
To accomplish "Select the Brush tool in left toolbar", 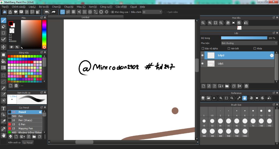I will point(3,20).
